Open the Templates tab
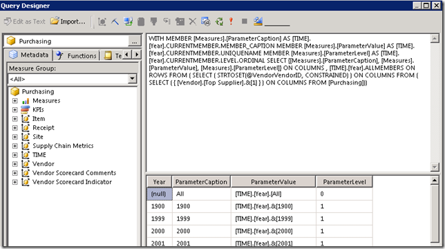Viewport: 445px width, 249px height. click(x=113, y=55)
